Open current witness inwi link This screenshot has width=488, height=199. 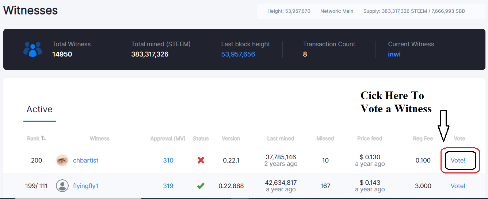pos(394,54)
